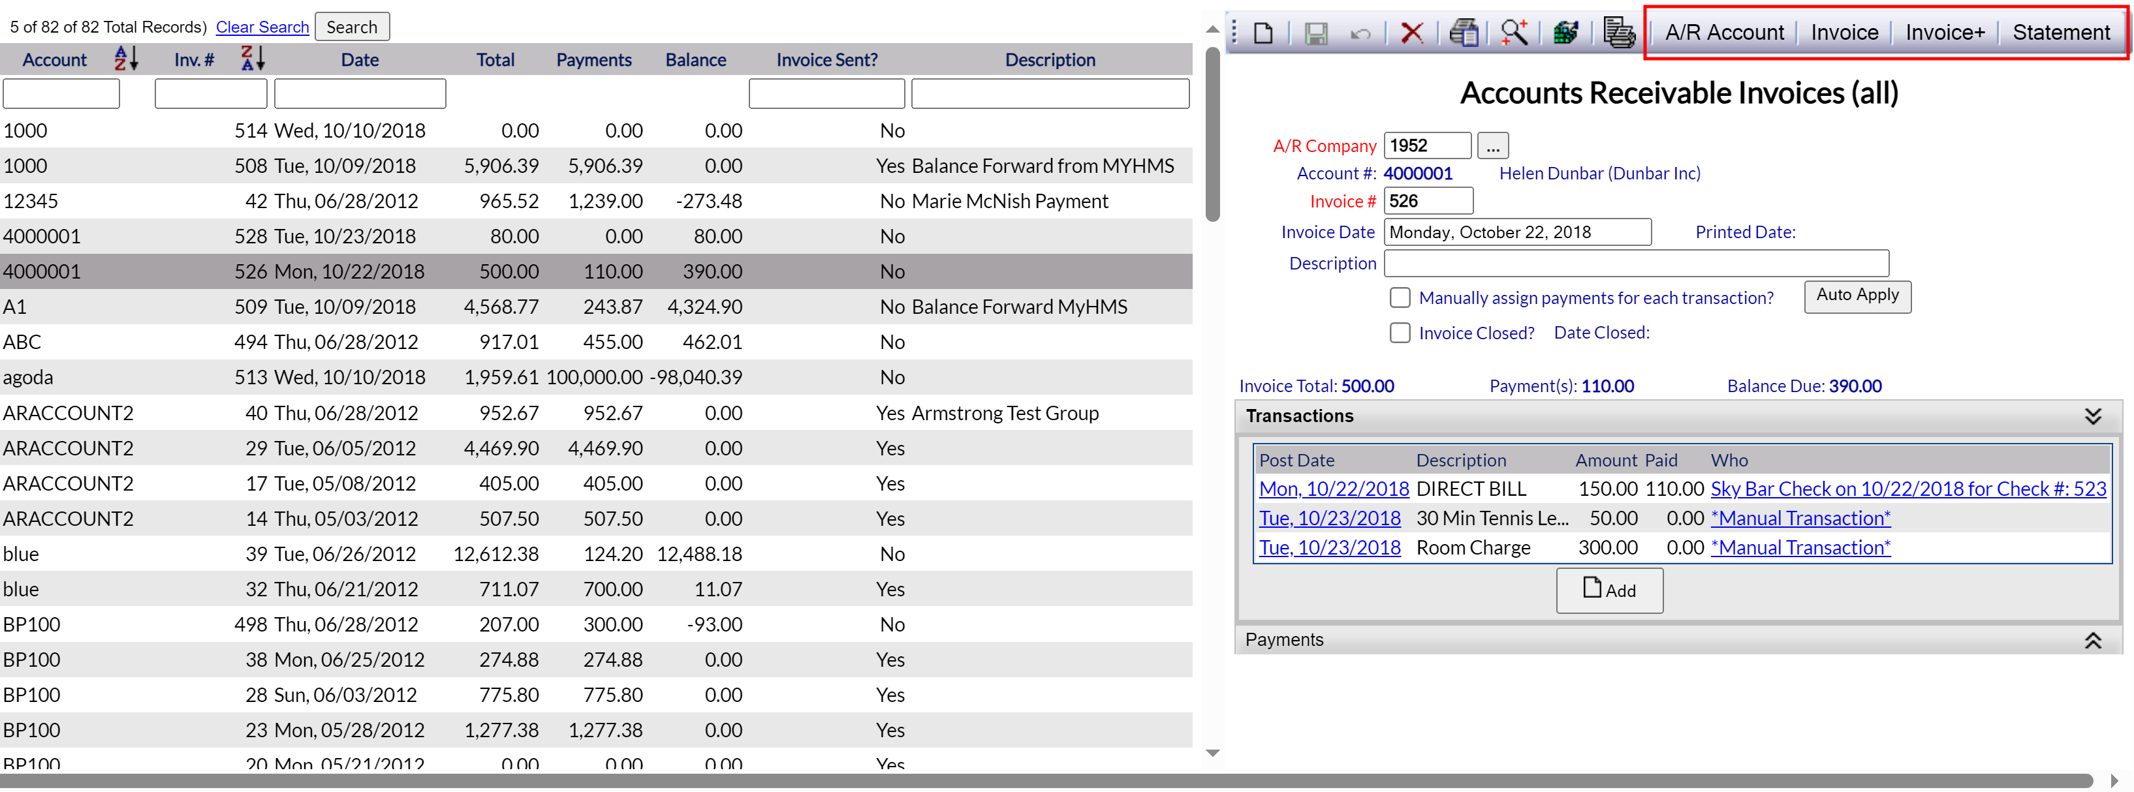
Task: Open the A/R Company lookup ellipsis button
Action: point(1493,145)
